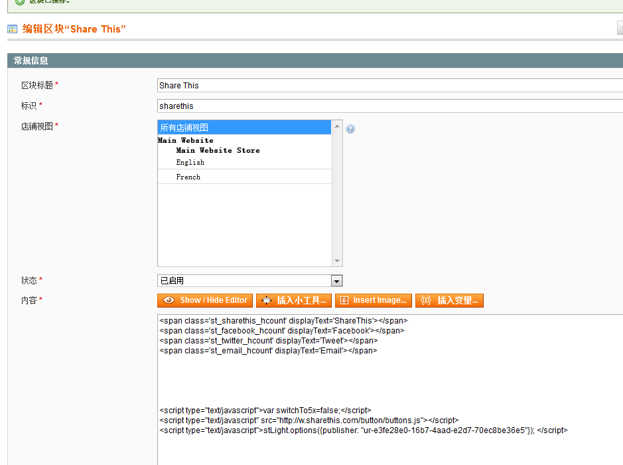Click the 编辑区块 Share This page title
This screenshot has width=623, height=465.
(74, 29)
